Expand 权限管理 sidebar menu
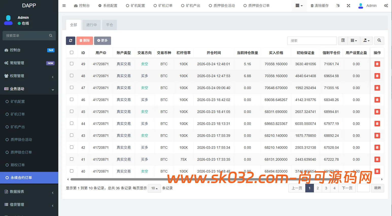 click(29, 76)
